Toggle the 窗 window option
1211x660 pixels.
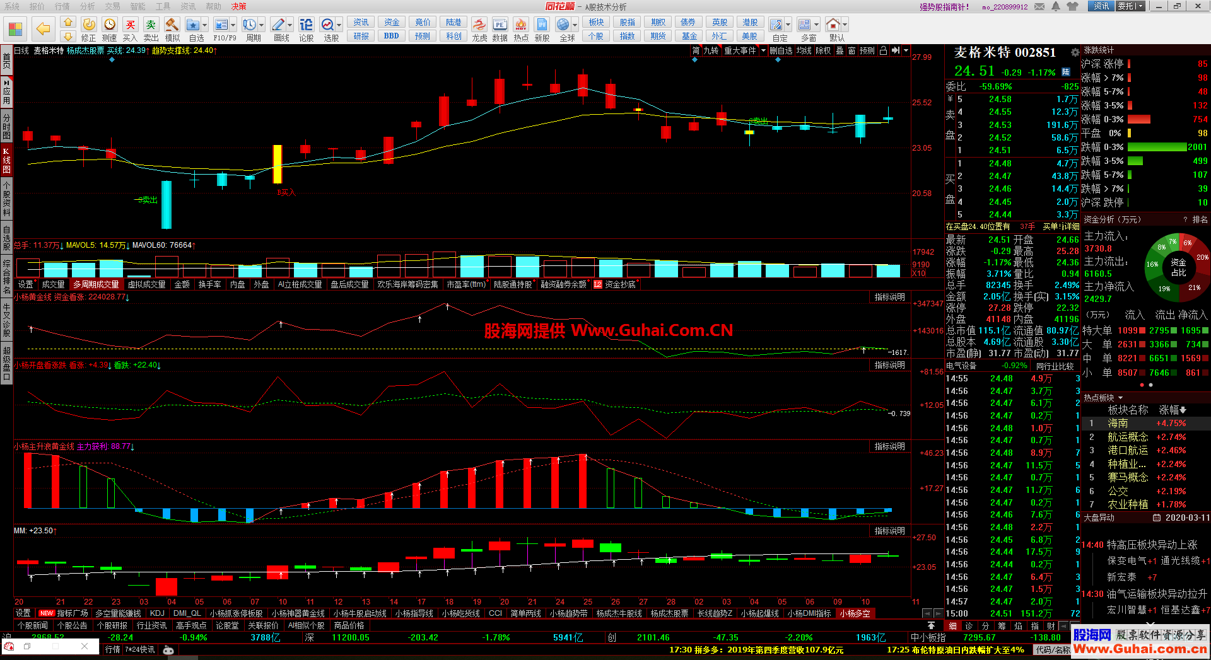[x=851, y=50]
